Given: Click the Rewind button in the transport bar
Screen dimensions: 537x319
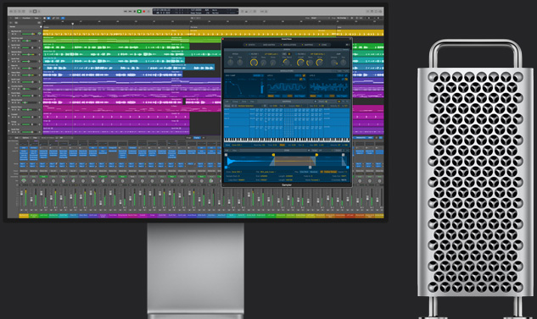Looking at the screenshot, I should click(x=126, y=11).
